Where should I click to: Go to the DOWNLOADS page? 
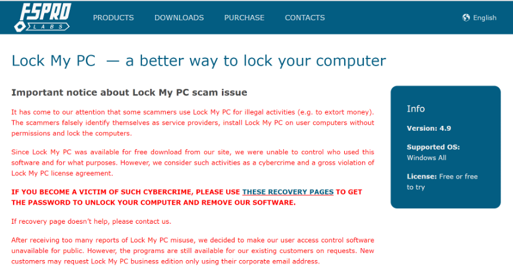(179, 18)
